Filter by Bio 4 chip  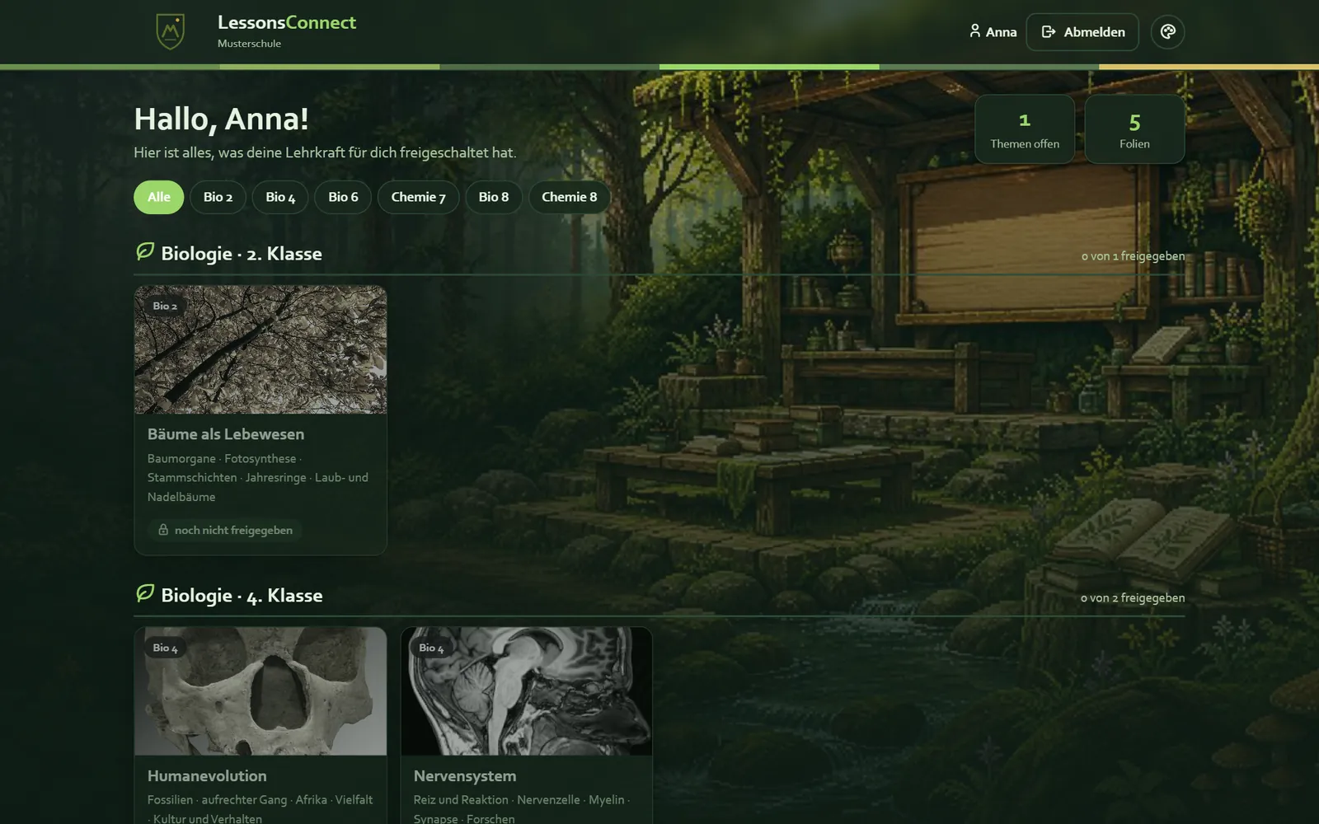pyautogui.click(x=280, y=197)
